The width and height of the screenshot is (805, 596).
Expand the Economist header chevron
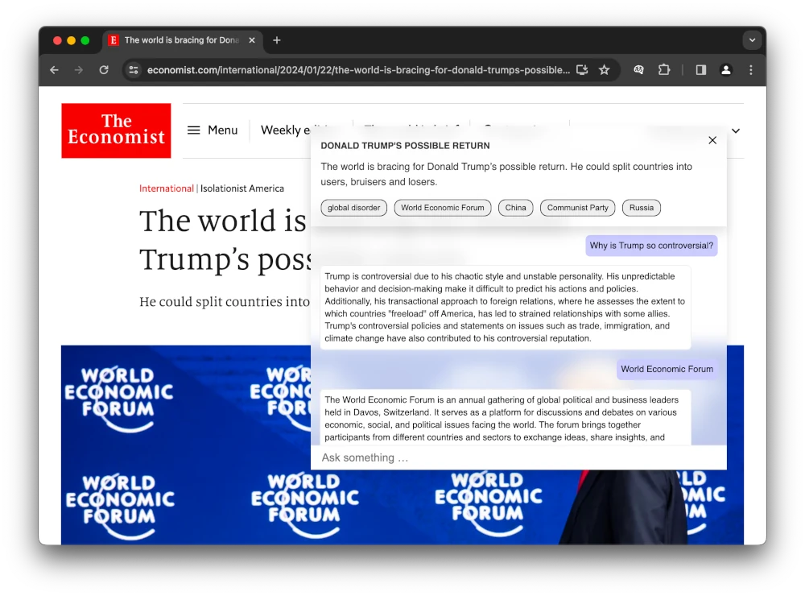[735, 130]
